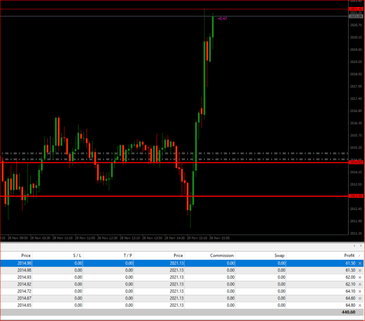Click the 62.00 profit cell
The image size is (365, 321).
[350, 277]
